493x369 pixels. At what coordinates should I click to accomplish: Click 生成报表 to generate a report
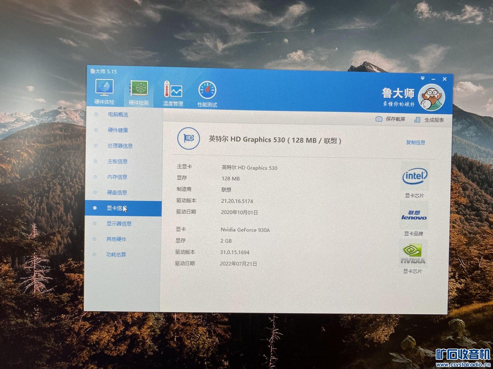pos(429,120)
